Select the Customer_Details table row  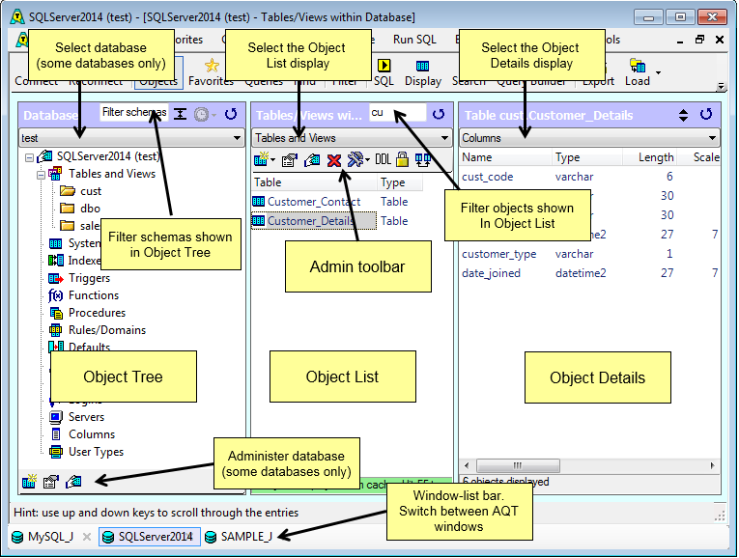click(x=314, y=221)
